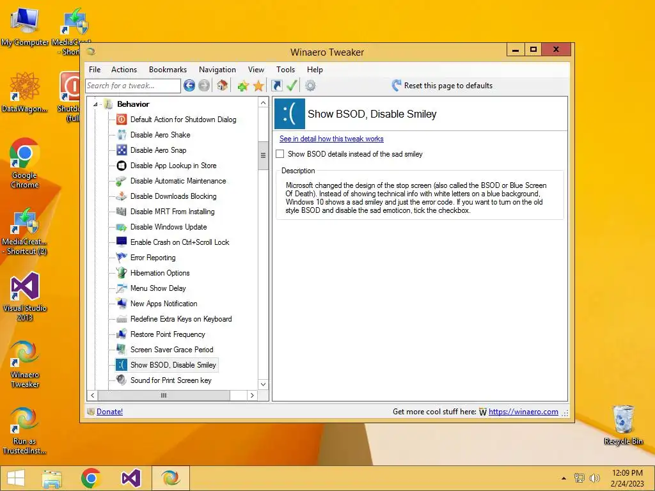655x491 pixels.
Task: Click the horizontal scroll right arrow
Action: pyautogui.click(x=252, y=395)
